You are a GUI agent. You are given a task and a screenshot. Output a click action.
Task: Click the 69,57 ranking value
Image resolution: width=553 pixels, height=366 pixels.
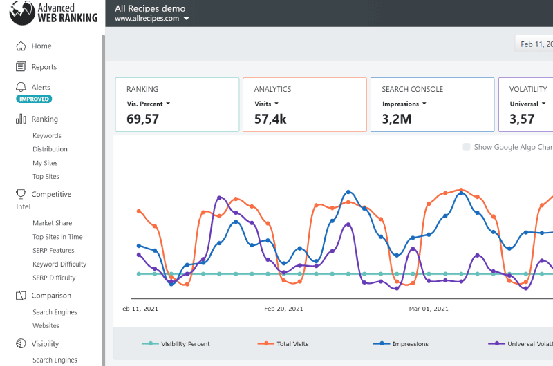(143, 119)
